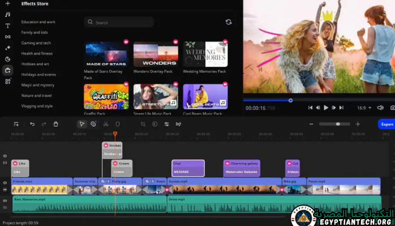Click the effects Search field
The height and width of the screenshot is (226, 395).
point(119,22)
